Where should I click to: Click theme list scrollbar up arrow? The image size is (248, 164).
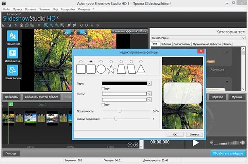pos(243,49)
